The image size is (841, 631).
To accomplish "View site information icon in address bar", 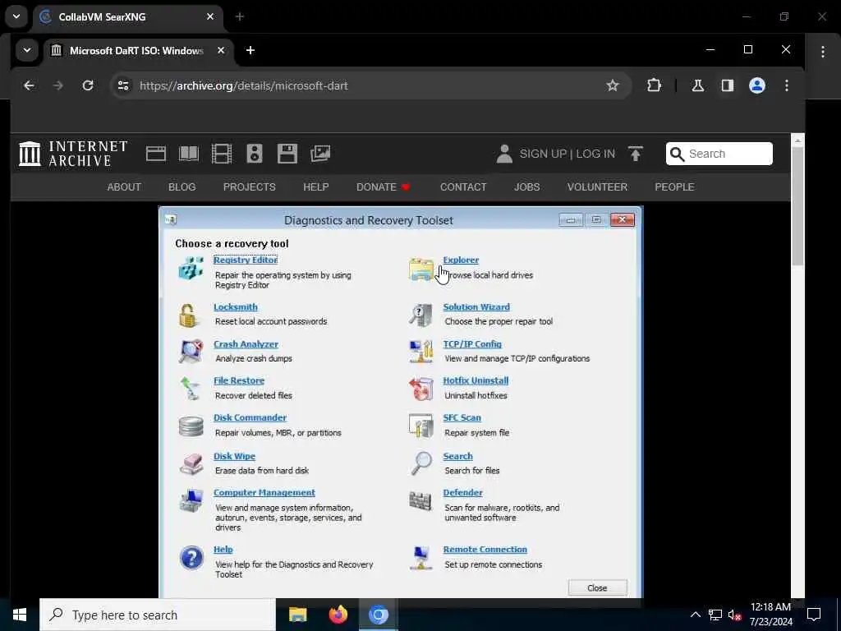I will coord(123,85).
